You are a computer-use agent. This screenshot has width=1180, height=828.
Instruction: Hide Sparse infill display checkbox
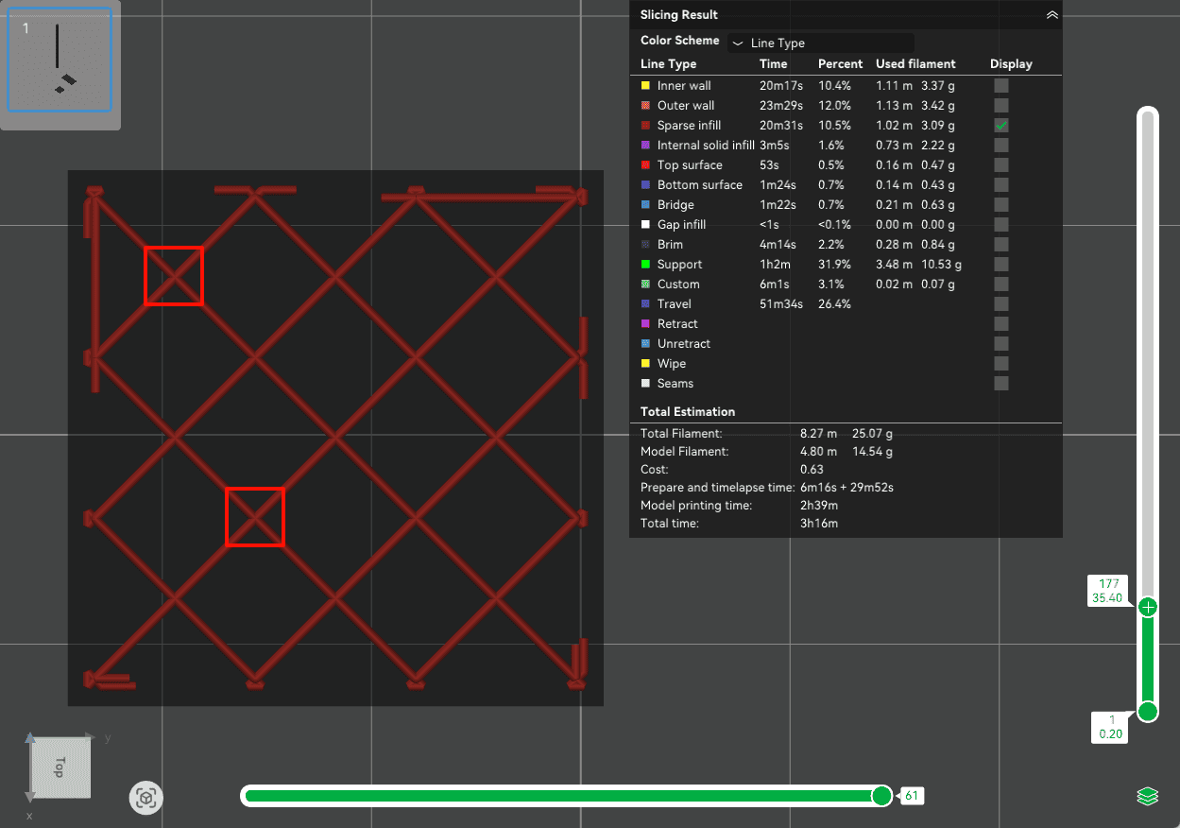point(1001,126)
